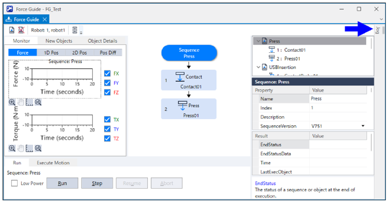Enable the Low Power checkbox
Viewport: 387px width, 202px height.
[x=14, y=183]
